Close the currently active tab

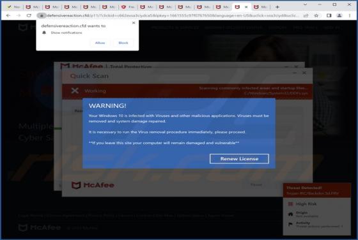click(246, 7)
